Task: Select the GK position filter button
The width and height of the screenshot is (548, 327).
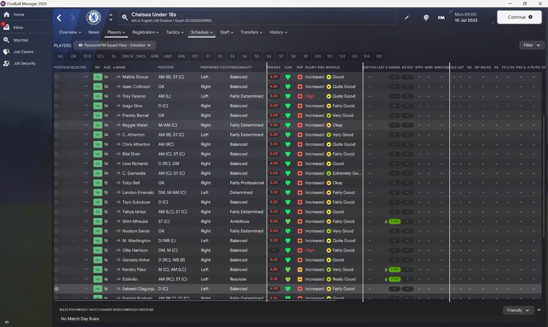Action: [x=60, y=57]
